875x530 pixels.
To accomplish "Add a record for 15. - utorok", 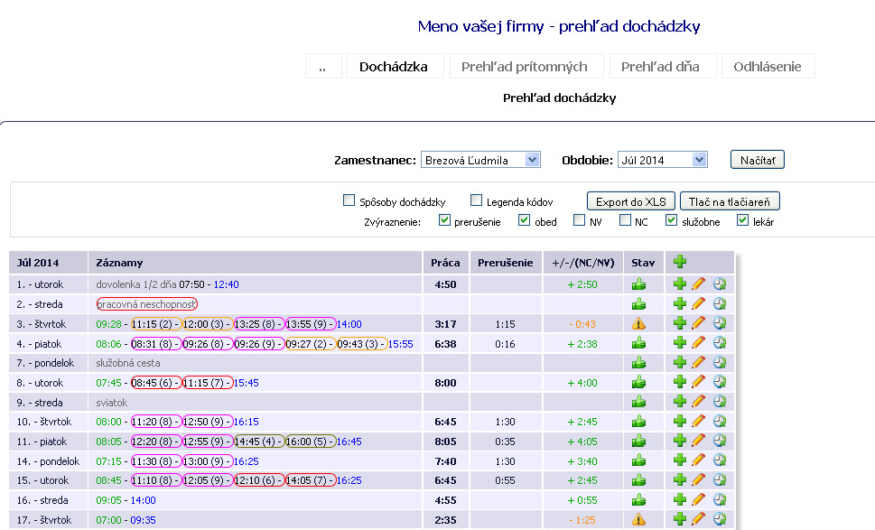I will [x=680, y=479].
